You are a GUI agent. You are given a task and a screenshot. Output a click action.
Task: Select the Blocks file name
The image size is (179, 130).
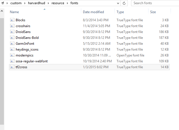coord(20,20)
